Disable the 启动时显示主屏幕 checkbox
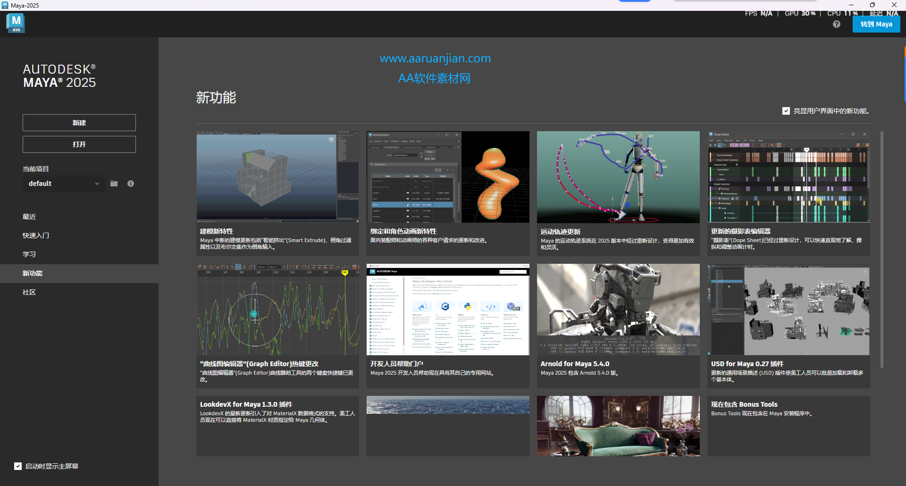The width and height of the screenshot is (906, 486). [17, 466]
